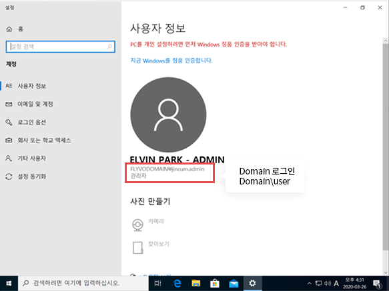Click the Home icon in settings sidebar

click(x=9, y=29)
